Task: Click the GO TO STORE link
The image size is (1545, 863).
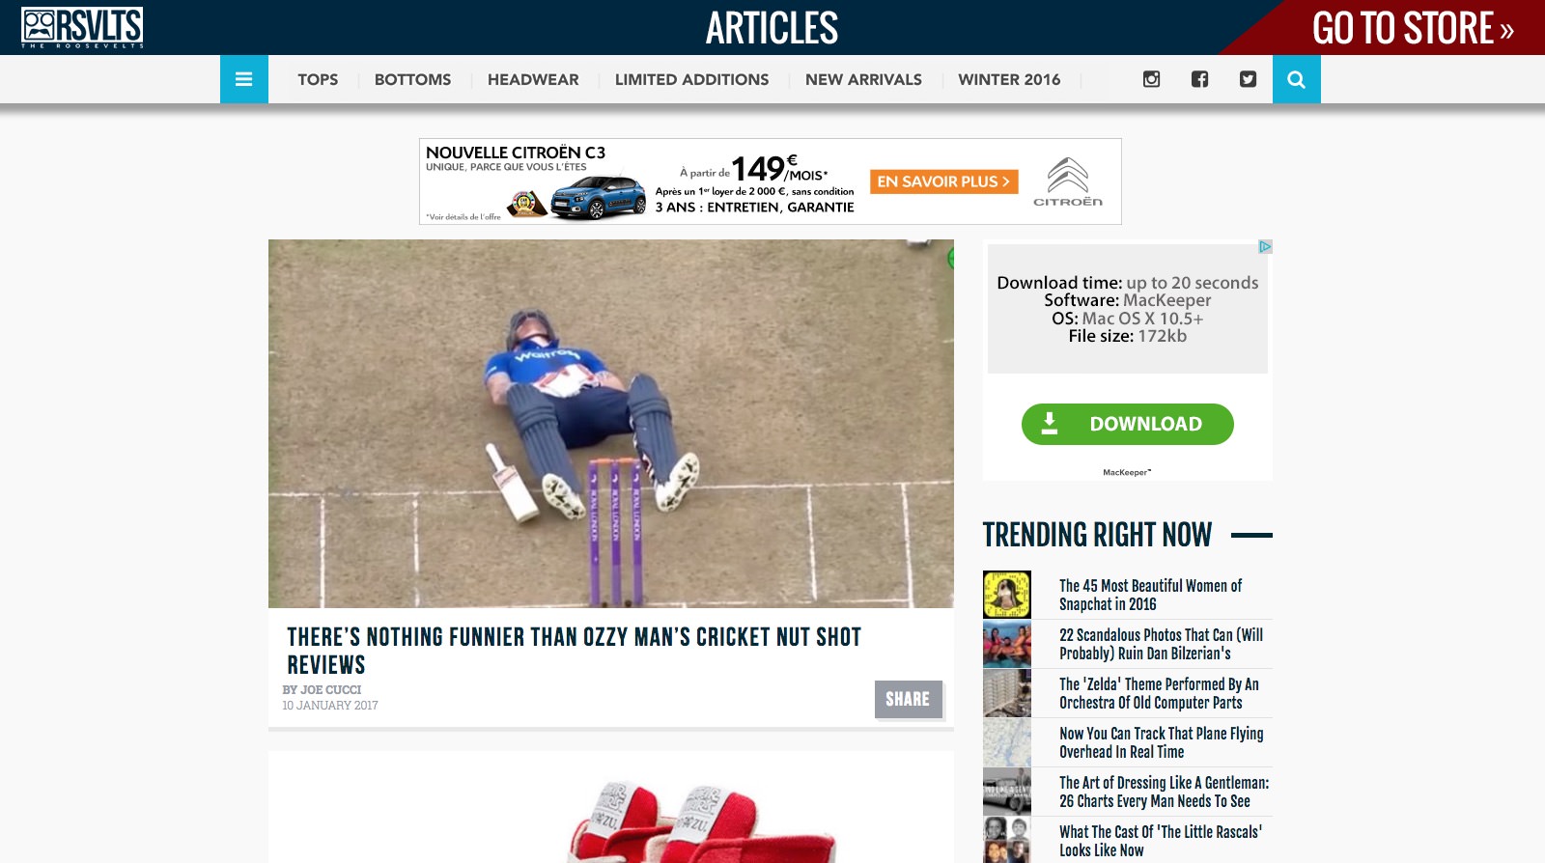Action: 1412,28
